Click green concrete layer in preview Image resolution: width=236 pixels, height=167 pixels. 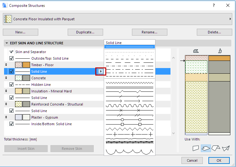[x=196, y=67]
